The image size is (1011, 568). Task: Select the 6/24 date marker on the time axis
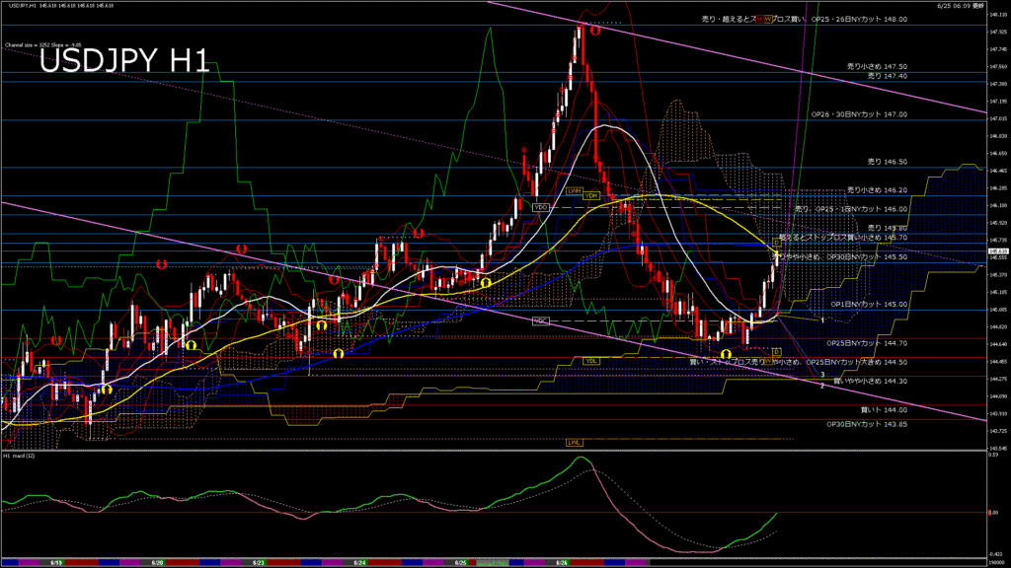tap(359, 563)
